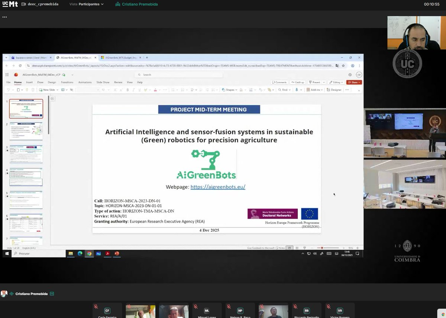This screenshot has height=318, width=446.
Task: Start the presentation with Present
Action: pyautogui.click(x=314, y=82)
